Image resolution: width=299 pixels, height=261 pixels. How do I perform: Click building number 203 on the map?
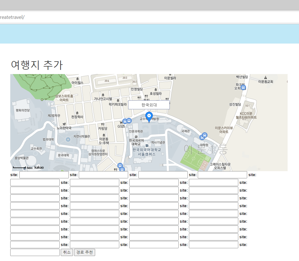125,78
